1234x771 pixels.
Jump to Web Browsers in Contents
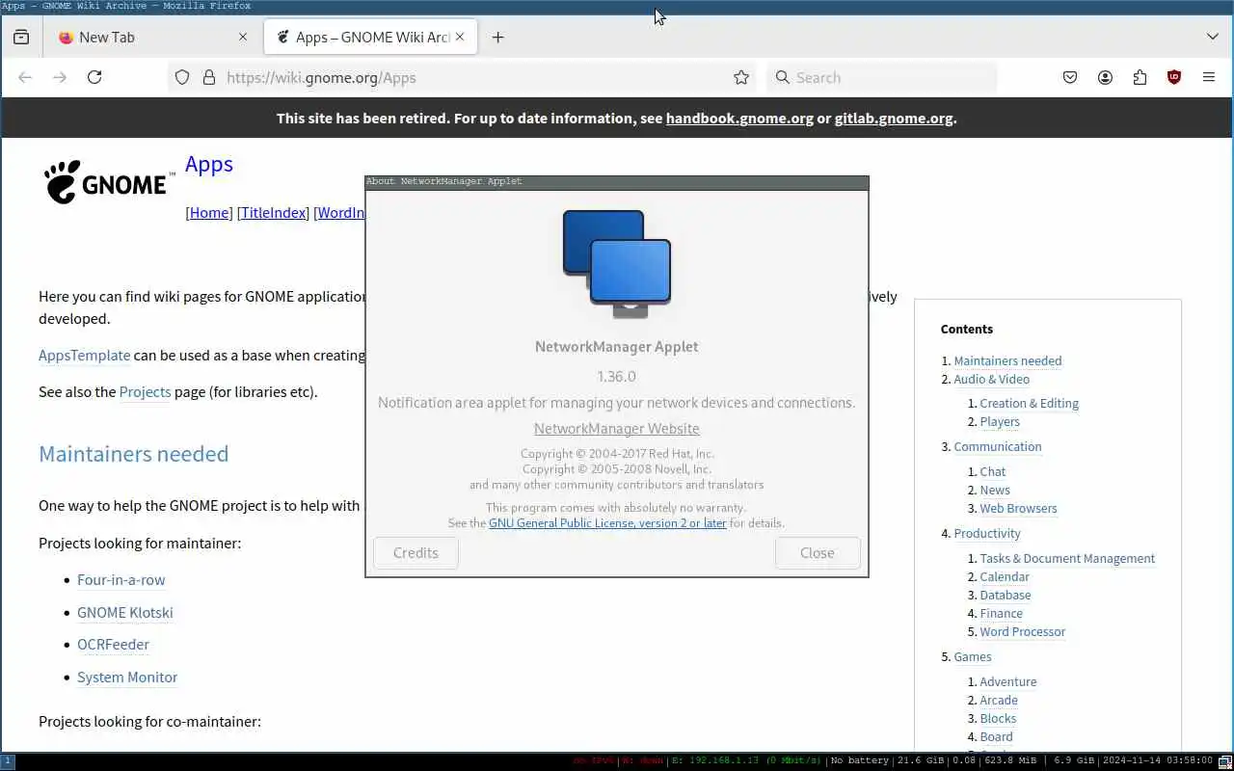click(1018, 509)
